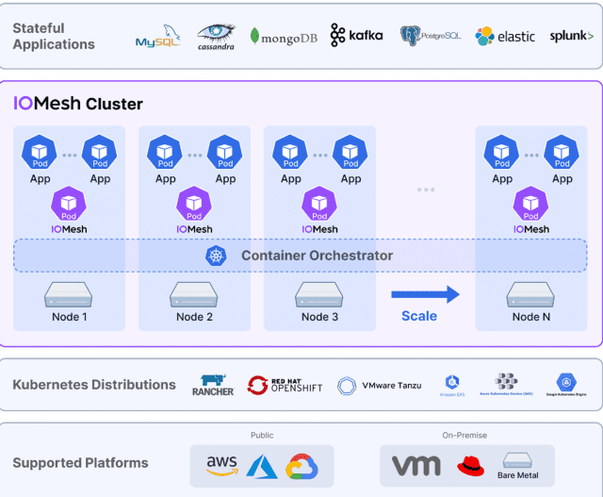Pick the right blue App pod in Node 3 column
The image size is (603, 497).
coord(350,152)
